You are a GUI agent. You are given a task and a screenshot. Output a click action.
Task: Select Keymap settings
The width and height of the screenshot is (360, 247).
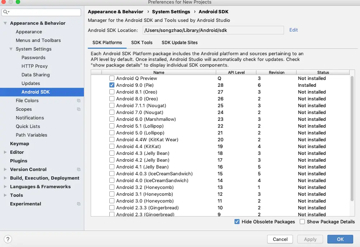(19, 144)
